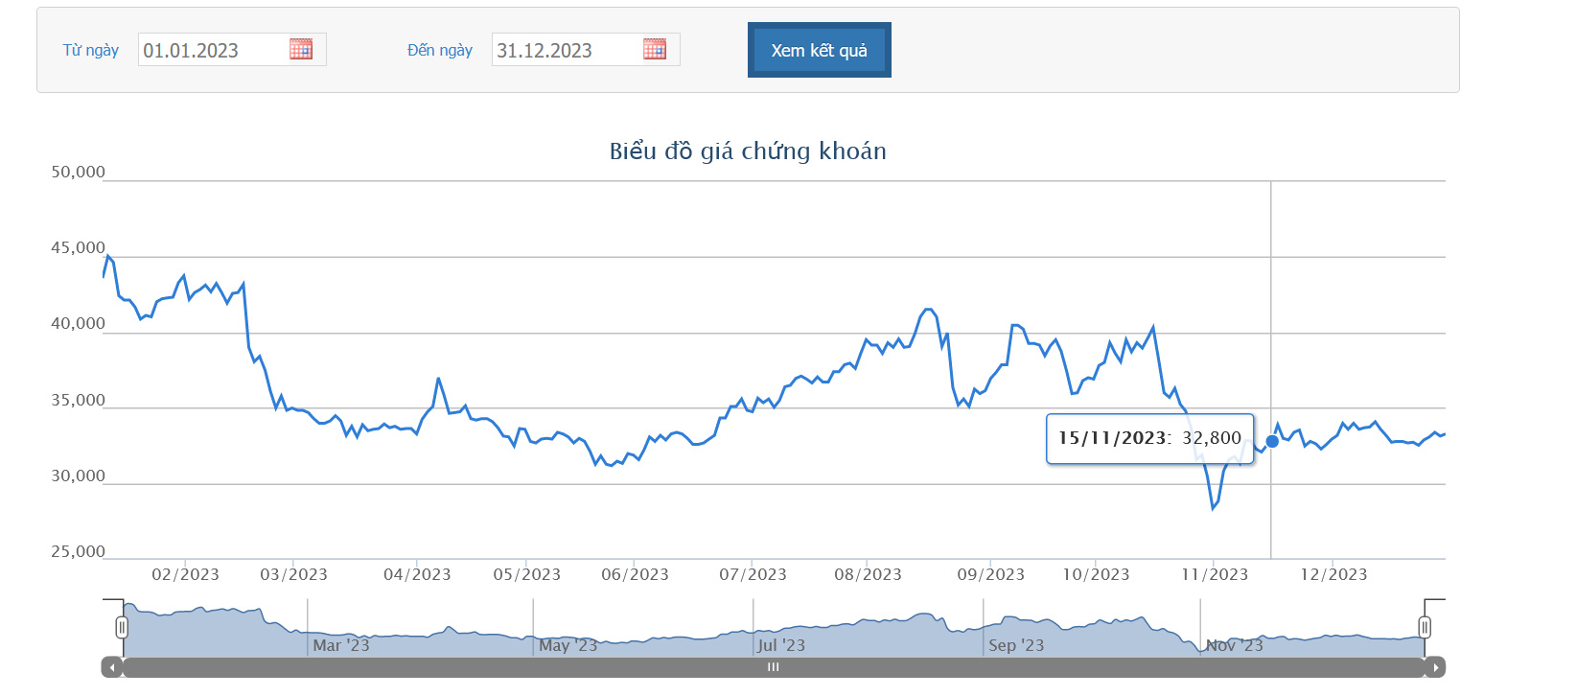Image resolution: width=1576 pixels, height=696 pixels.
Task: Click the Đến ngày label
Action: 440,50
